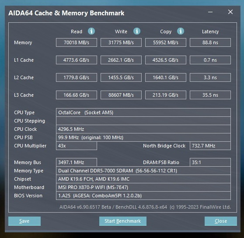Select Memory write value 31775 MB/s
Image resolution: width=244 pixels, height=238 pixels.
click(x=121, y=42)
